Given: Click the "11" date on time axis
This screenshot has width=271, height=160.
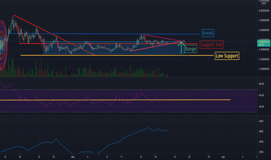Looking at the screenshot, I should click(122, 157).
